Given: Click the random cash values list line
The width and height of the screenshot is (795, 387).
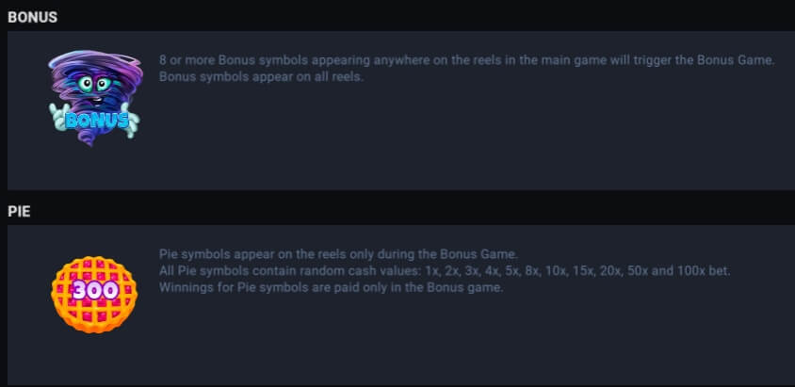Looking at the screenshot, I should point(445,271).
